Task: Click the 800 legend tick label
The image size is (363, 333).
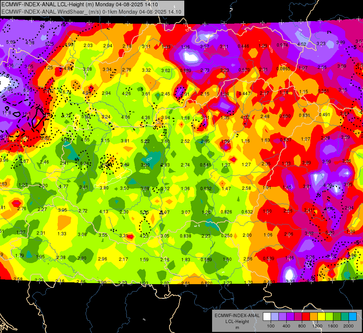Action: (x=302, y=326)
